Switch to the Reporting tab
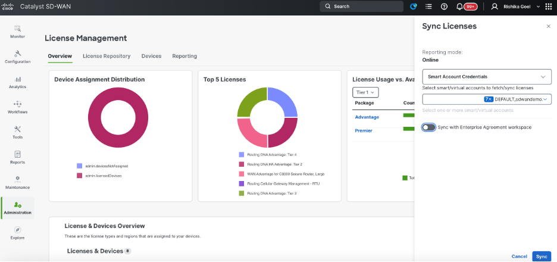This screenshot has width=557, height=262. click(184, 56)
